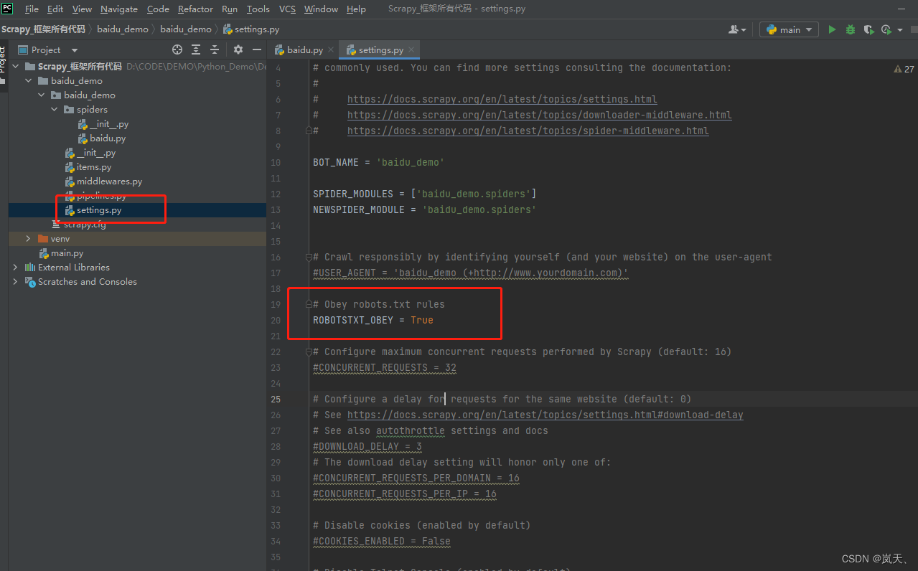Click the BOT_NAME = 'baidu_demo' line
Screen dimensions: 918x571
click(379, 162)
